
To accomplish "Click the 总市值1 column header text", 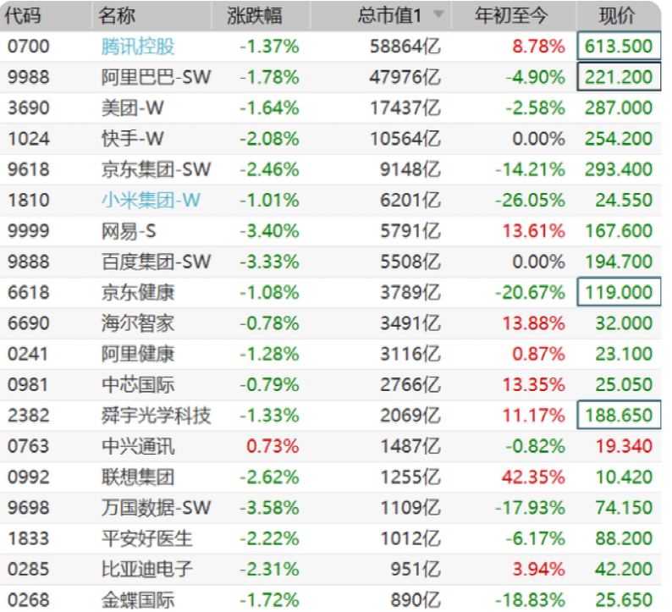I will coord(389,16).
